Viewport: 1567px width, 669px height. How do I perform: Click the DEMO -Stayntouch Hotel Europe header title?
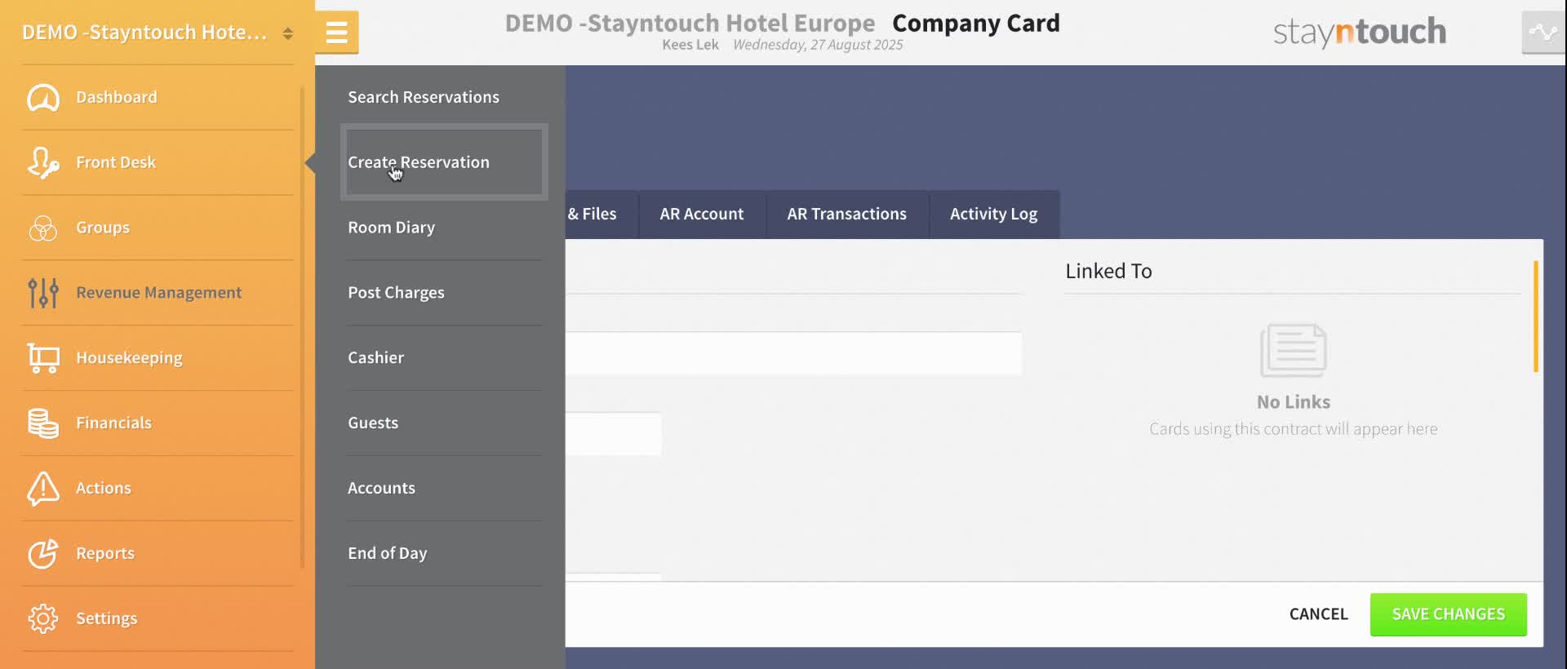tap(690, 23)
